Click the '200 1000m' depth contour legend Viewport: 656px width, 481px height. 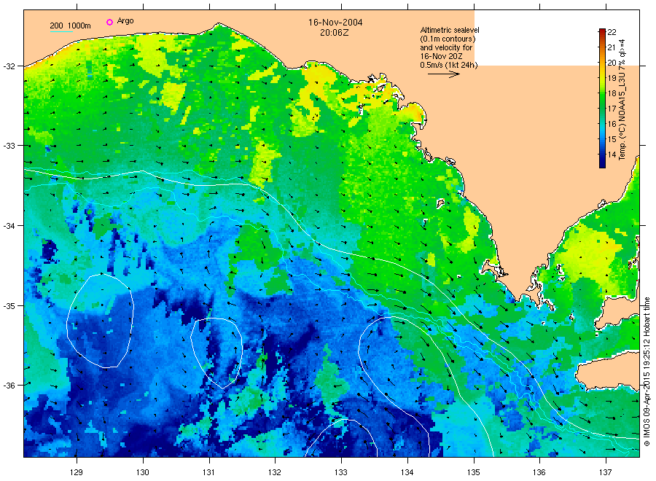(x=70, y=26)
